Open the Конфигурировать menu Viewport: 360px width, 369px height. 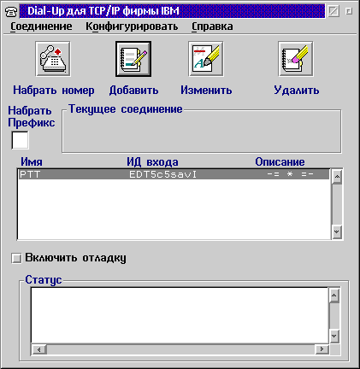pyautogui.click(x=132, y=26)
